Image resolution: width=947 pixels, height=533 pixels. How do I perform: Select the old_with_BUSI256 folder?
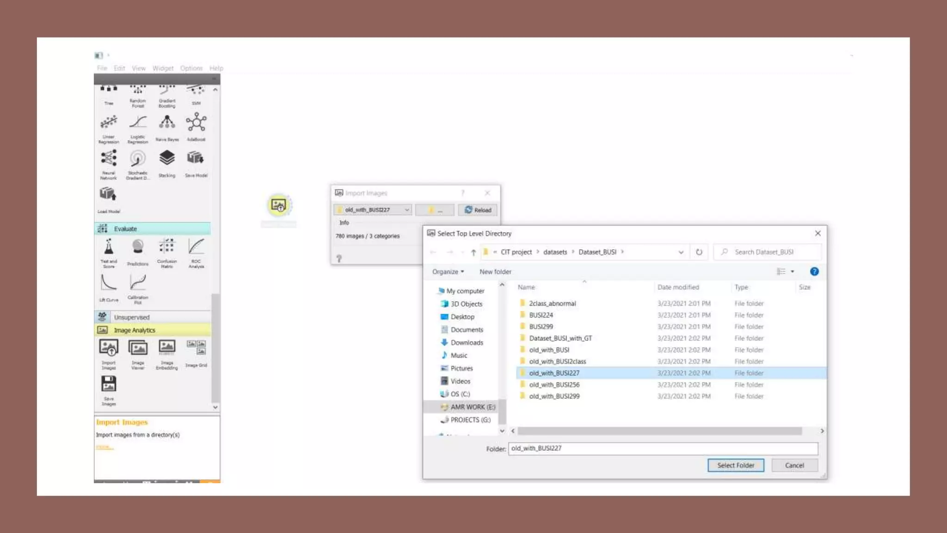pyautogui.click(x=553, y=384)
